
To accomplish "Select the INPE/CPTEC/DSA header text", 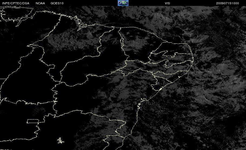I will [16, 3].
